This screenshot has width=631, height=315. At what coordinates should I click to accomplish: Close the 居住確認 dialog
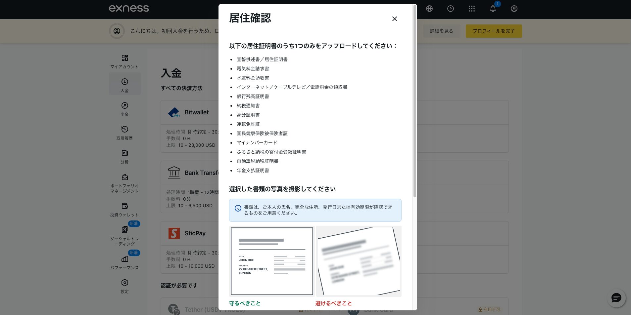tap(394, 19)
